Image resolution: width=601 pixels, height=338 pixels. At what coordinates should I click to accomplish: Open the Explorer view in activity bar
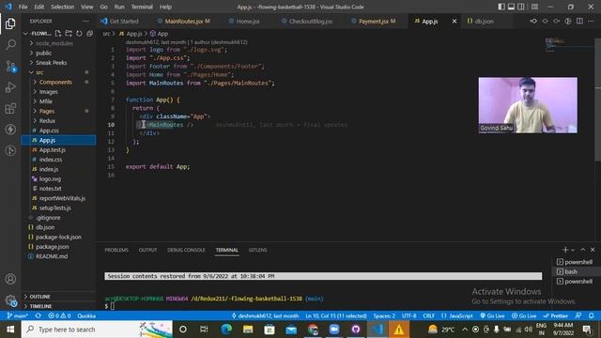click(10, 23)
